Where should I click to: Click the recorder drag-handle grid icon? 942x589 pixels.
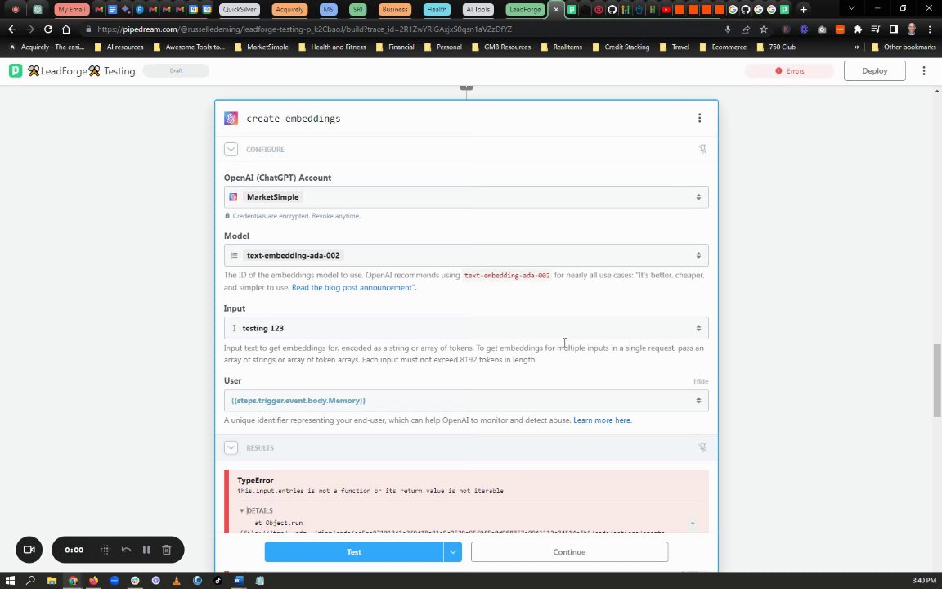[105, 550]
